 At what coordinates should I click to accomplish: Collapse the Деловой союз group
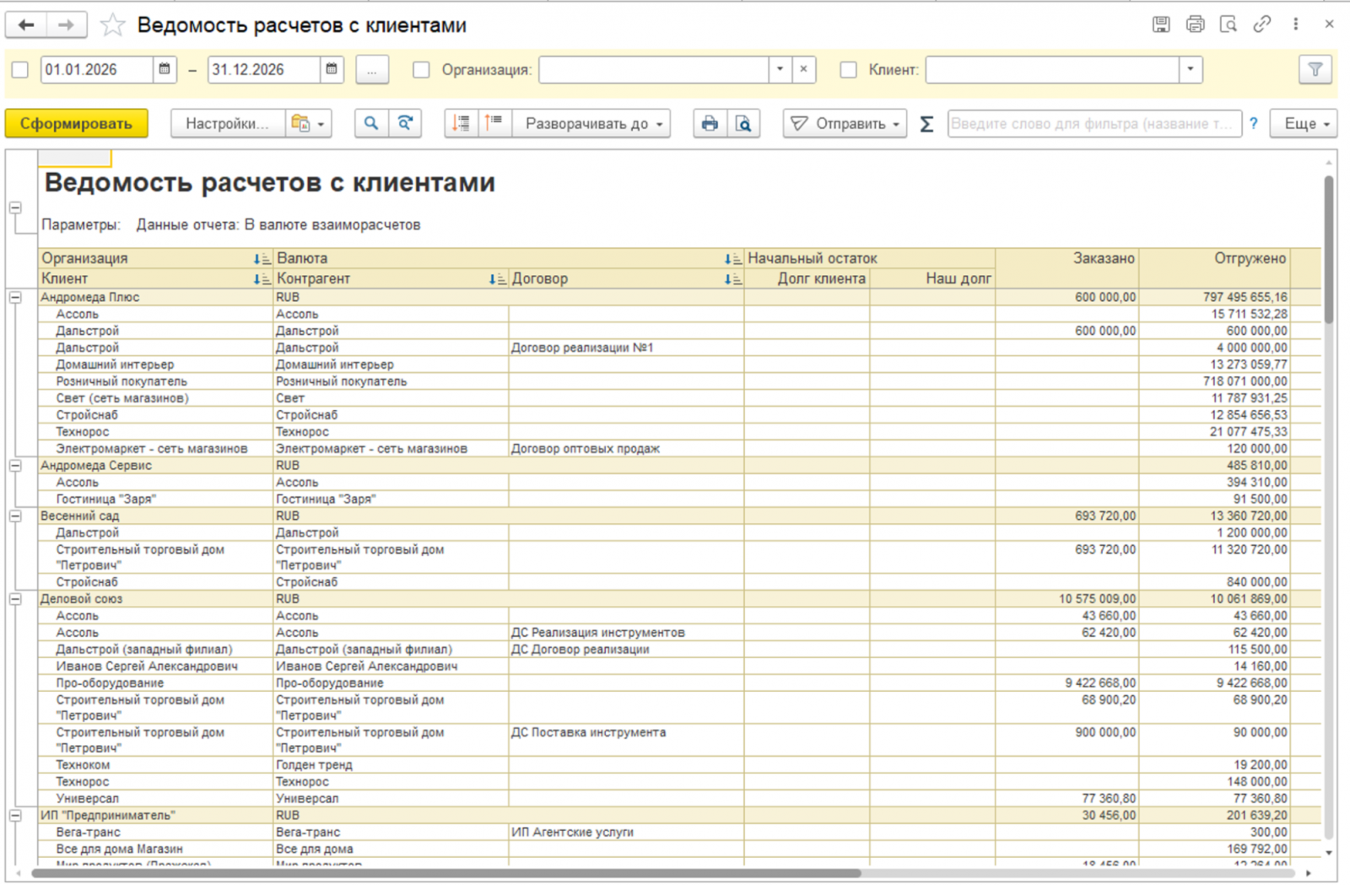point(15,598)
